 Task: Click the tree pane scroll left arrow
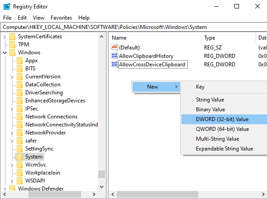pyautogui.click(x=4, y=194)
